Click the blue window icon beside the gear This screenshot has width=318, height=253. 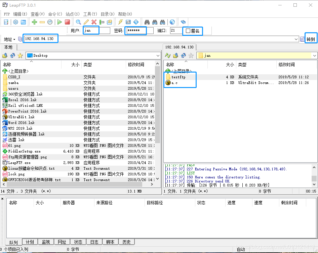click(x=24, y=22)
